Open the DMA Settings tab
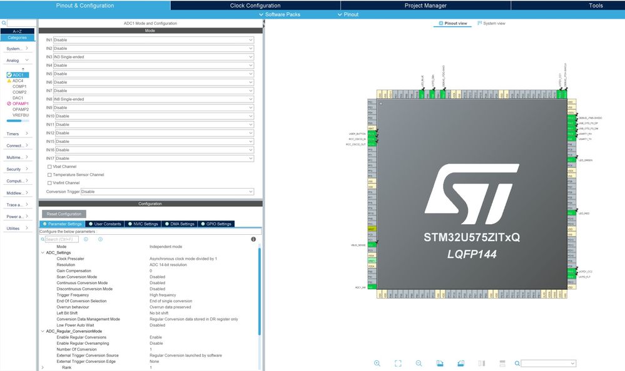The image size is (625, 371). 180,224
